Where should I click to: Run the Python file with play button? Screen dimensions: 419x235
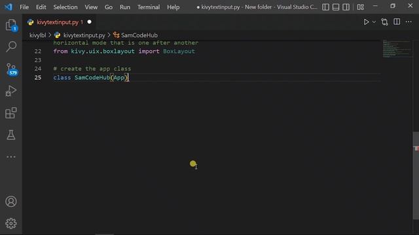366,22
